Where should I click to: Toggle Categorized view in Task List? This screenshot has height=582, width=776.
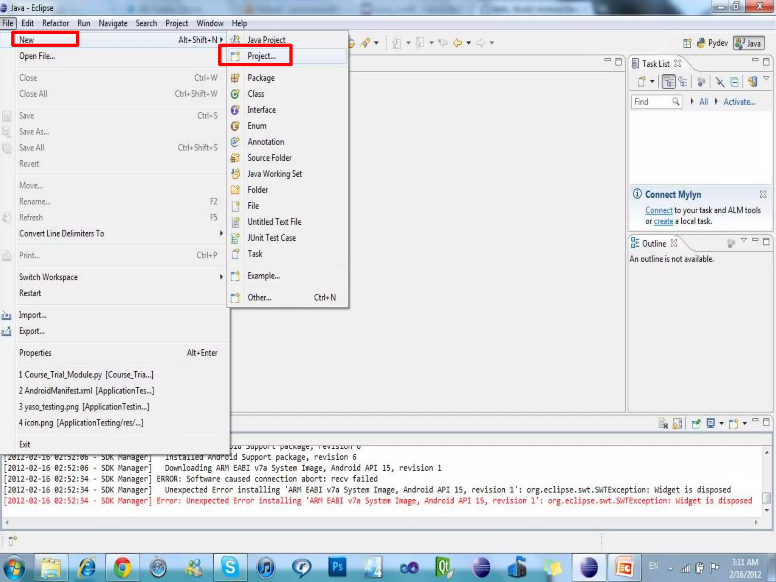pos(668,82)
